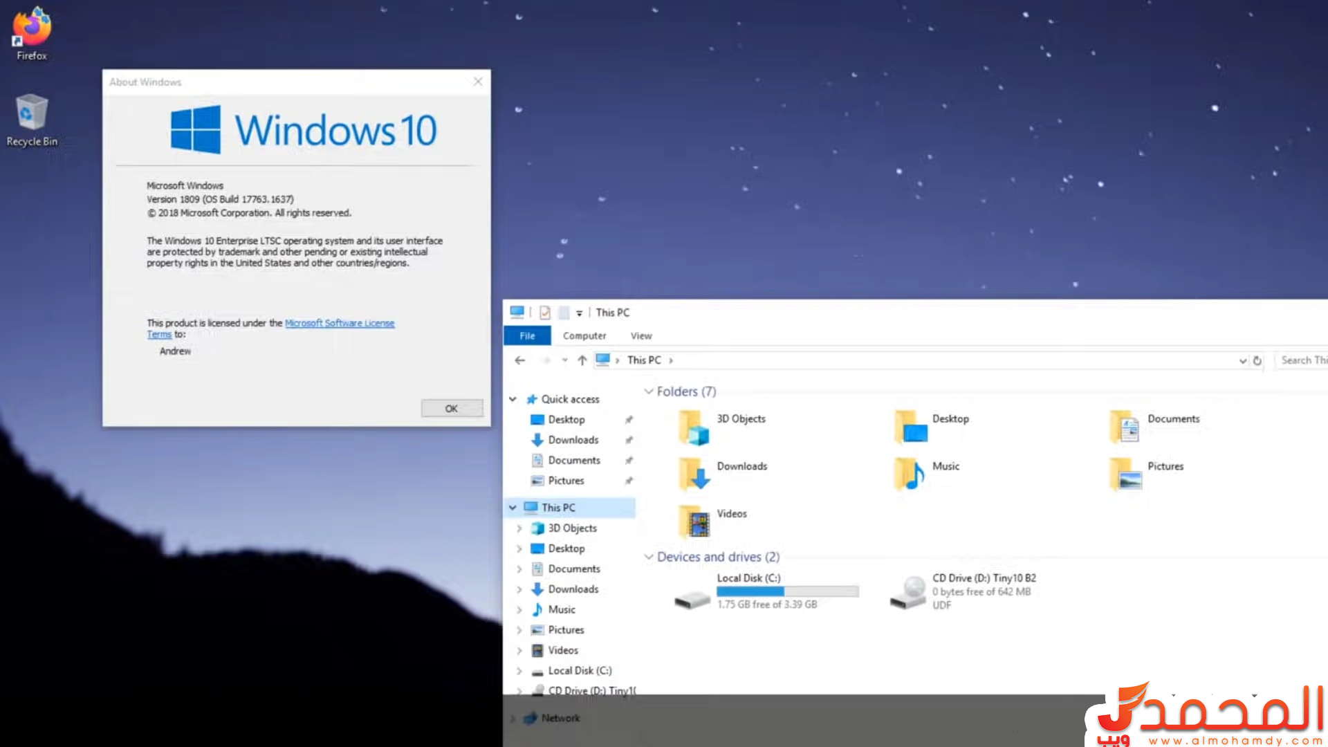Collapse the Folders (7) group
The width and height of the screenshot is (1328, 747).
click(x=649, y=391)
